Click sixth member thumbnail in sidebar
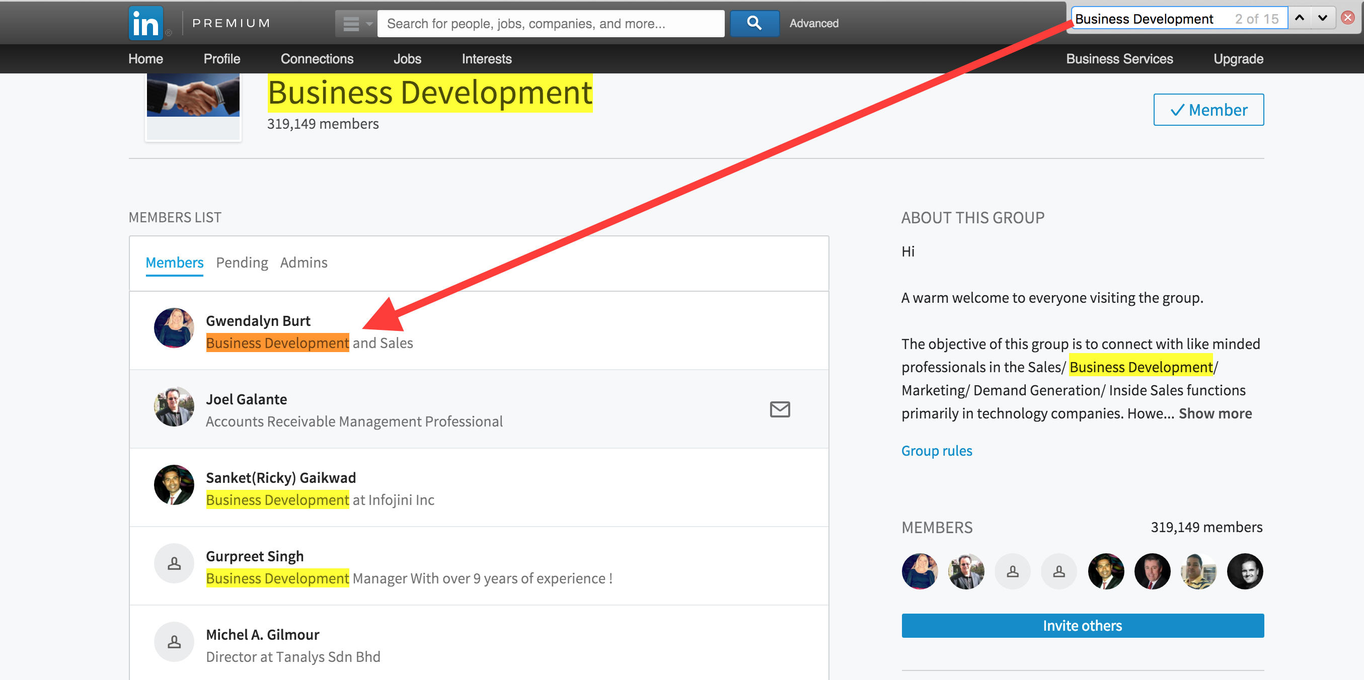This screenshot has height=680, width=1364. click(1152, 571)
